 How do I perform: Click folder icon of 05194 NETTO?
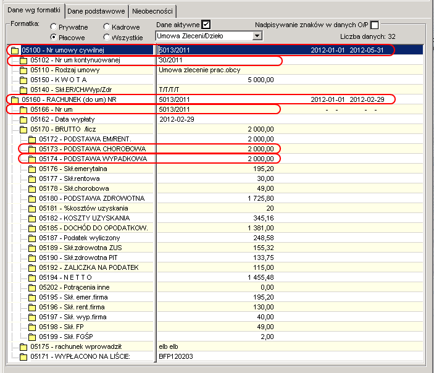(x=32, y=277)
